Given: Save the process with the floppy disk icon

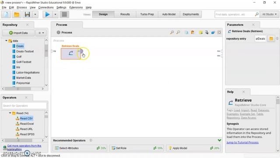Looking at the screenshot, I should (x=27, y=14).
